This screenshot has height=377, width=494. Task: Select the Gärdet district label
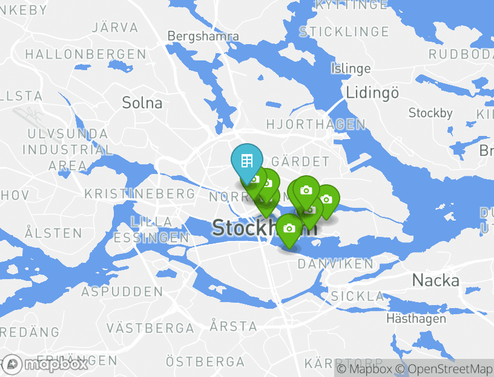coord(300,162)
